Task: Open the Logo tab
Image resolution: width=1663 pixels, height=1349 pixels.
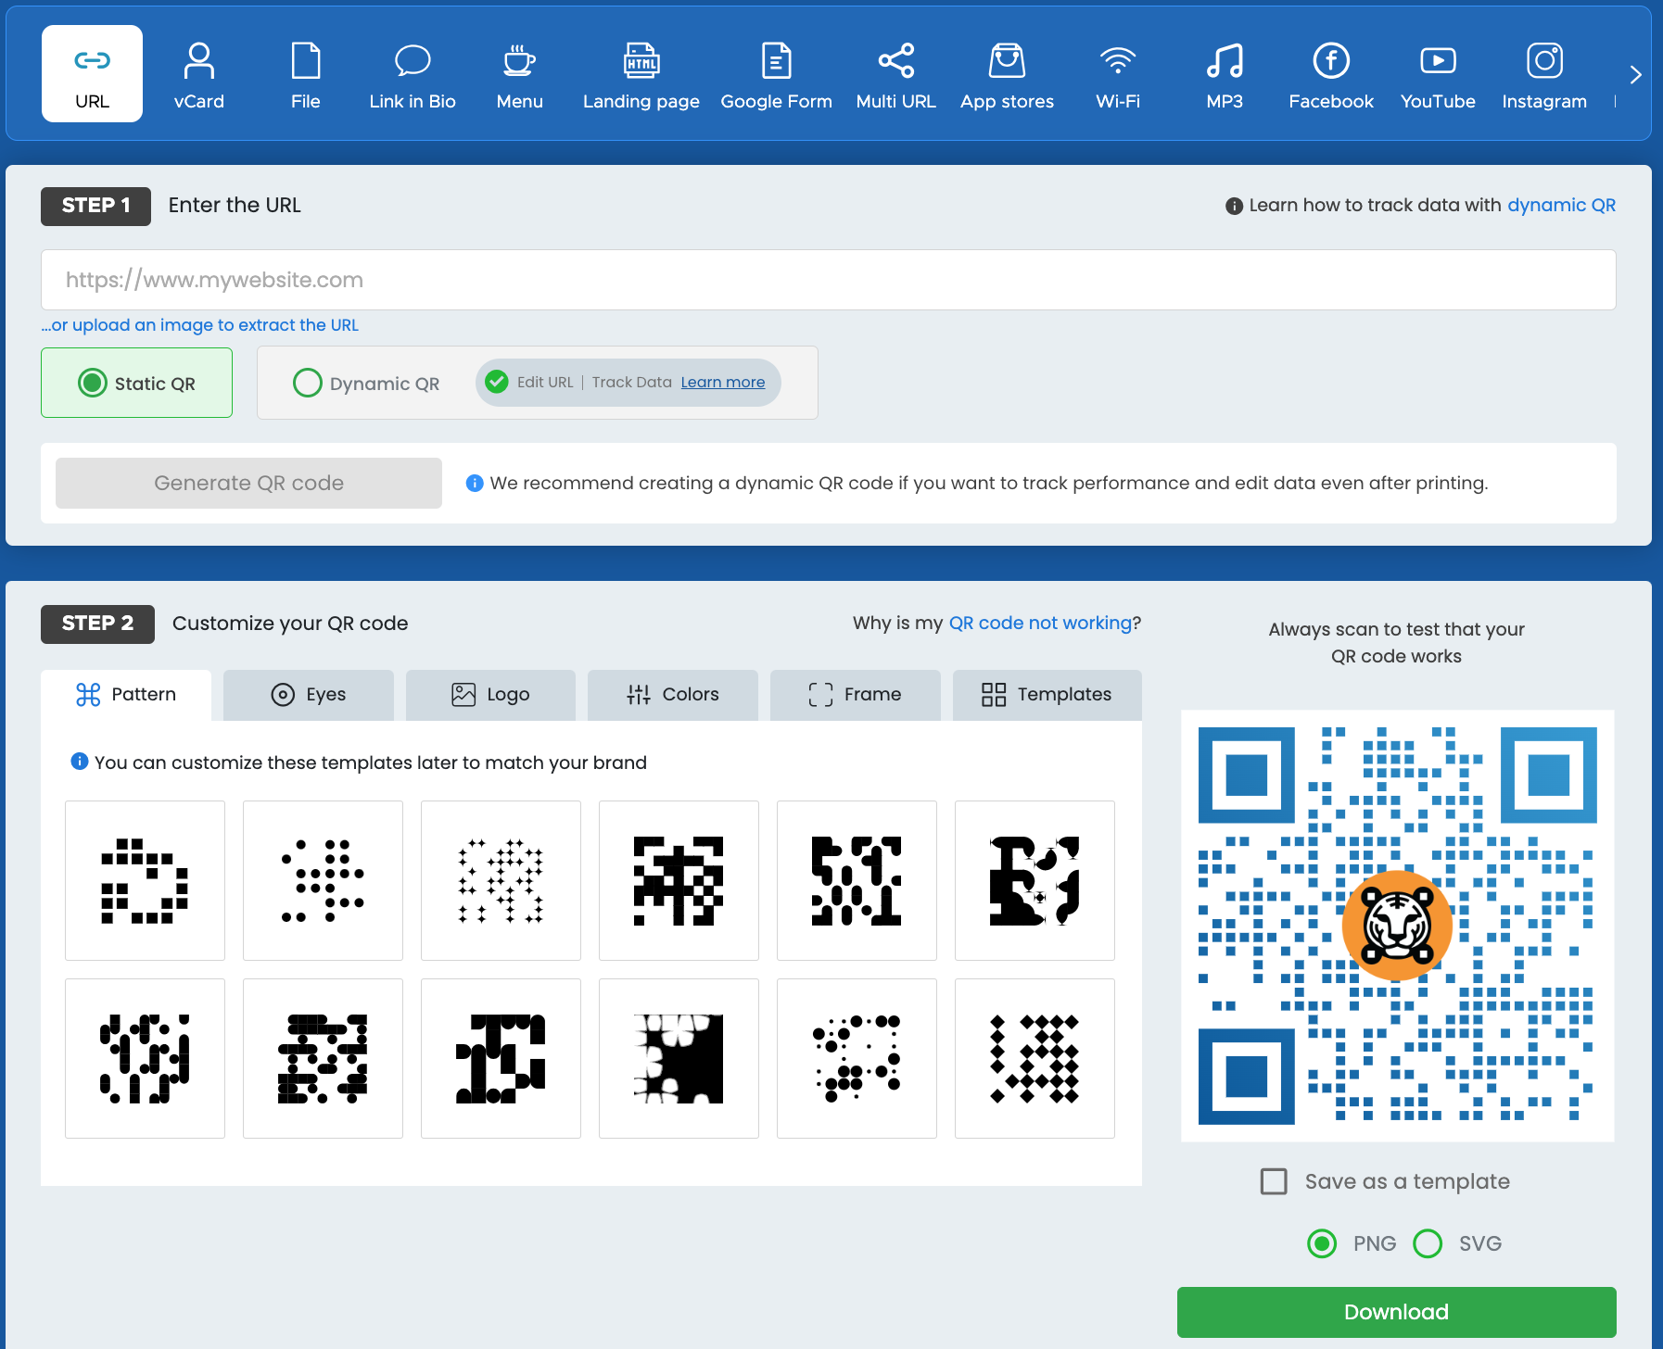Action: coord(490,695)
